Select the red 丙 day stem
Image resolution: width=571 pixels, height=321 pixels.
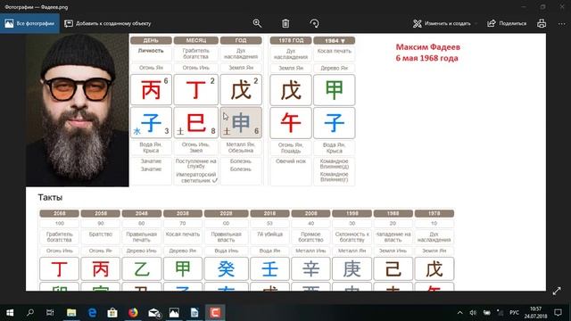point(151,90)
